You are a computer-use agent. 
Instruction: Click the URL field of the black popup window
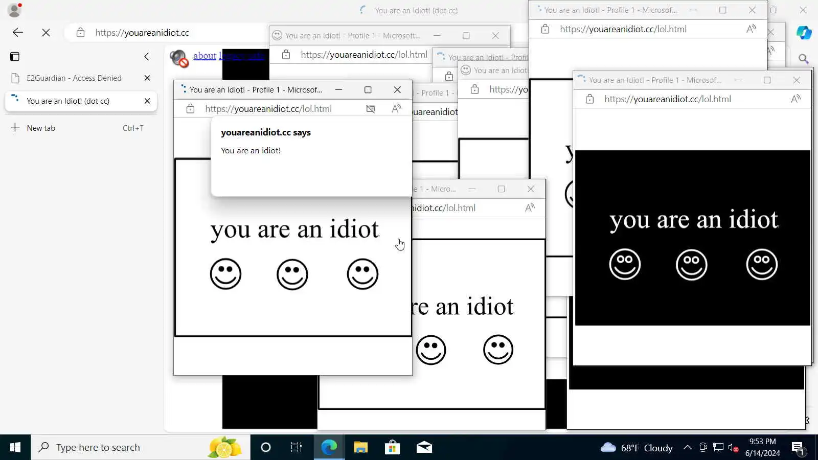point(668,99)
